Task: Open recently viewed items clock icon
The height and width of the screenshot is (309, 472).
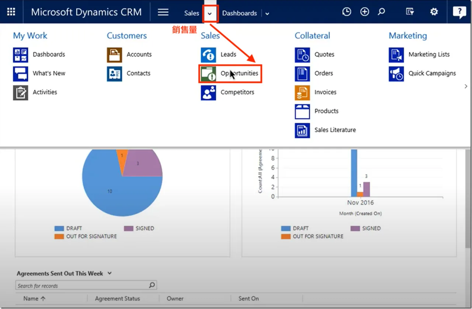Action: (x=347, y=12)
